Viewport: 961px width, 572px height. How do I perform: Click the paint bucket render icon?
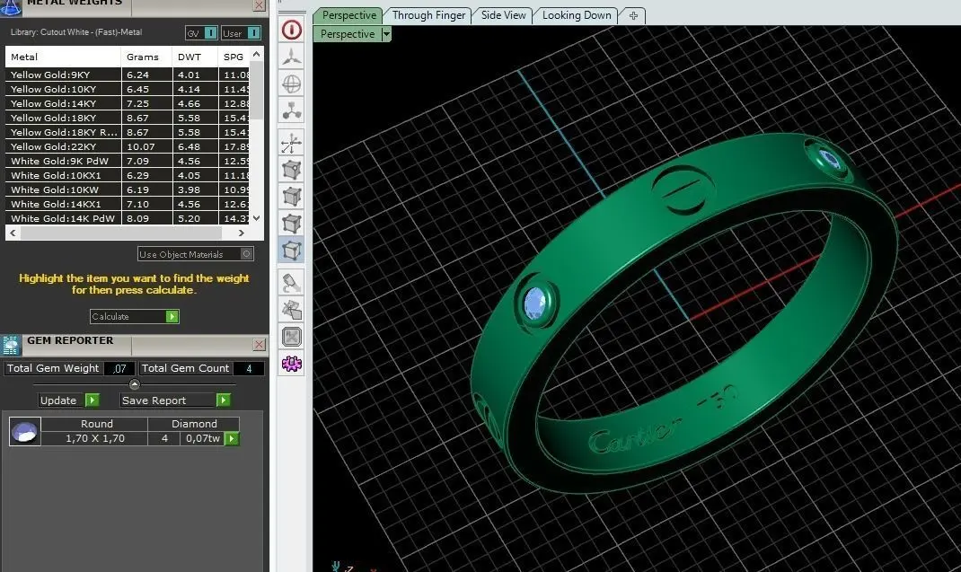pyautogui.click(x=291, y=283)
